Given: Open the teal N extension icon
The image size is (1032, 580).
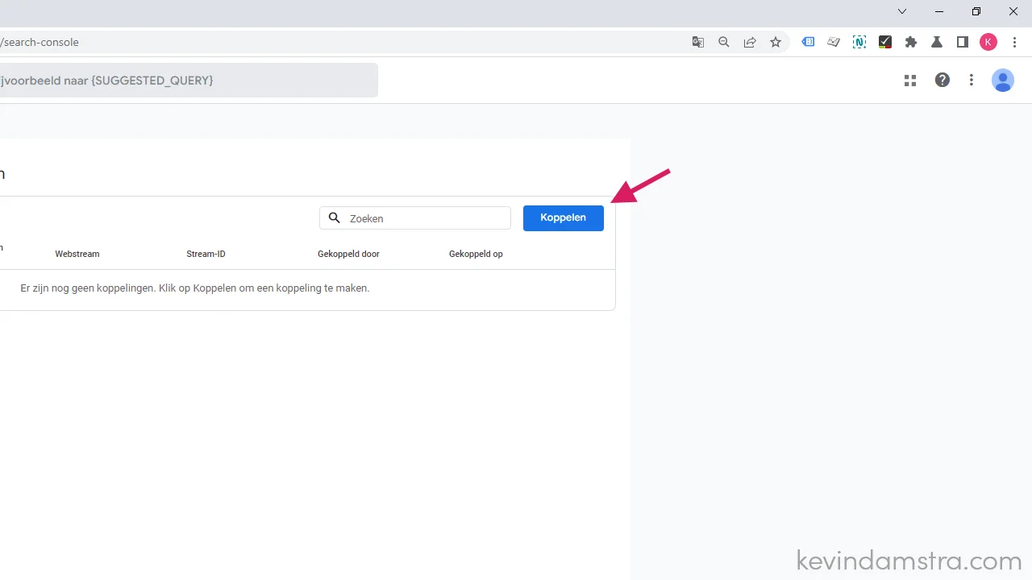Looking at the screenshot, I should [859, 42].
